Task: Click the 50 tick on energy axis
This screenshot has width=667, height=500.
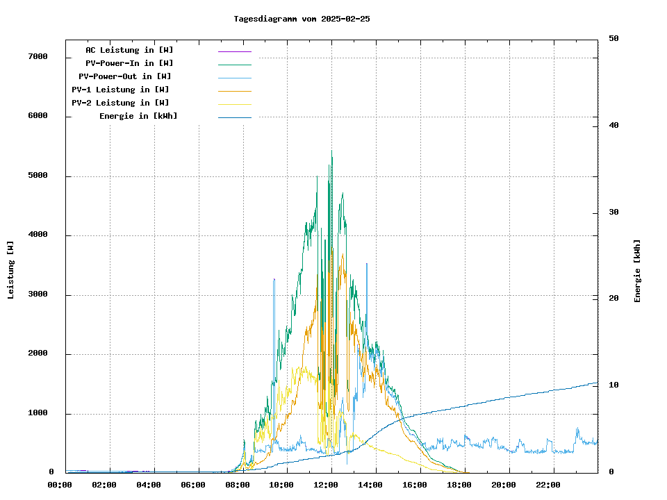Action: [x=614, y=38]
